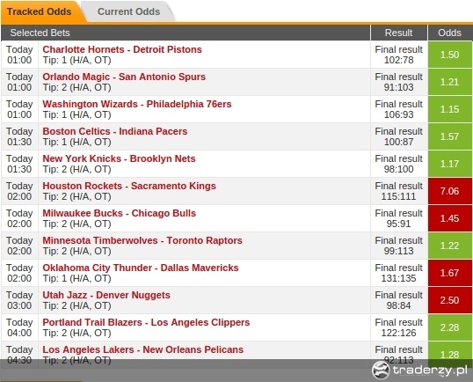Screen dimensions: 473x382
Task: Select the Tracked Odds tab
Action: pos(40,11)
